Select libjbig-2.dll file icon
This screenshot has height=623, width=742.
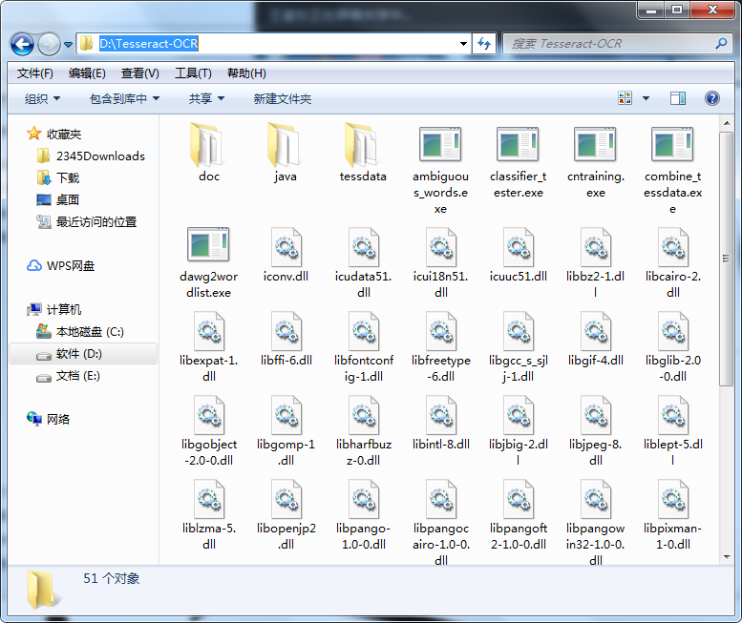tap(519, 415)
